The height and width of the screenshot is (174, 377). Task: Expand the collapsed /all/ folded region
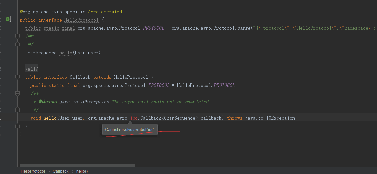pyautogui.click(x=31, y=69)
